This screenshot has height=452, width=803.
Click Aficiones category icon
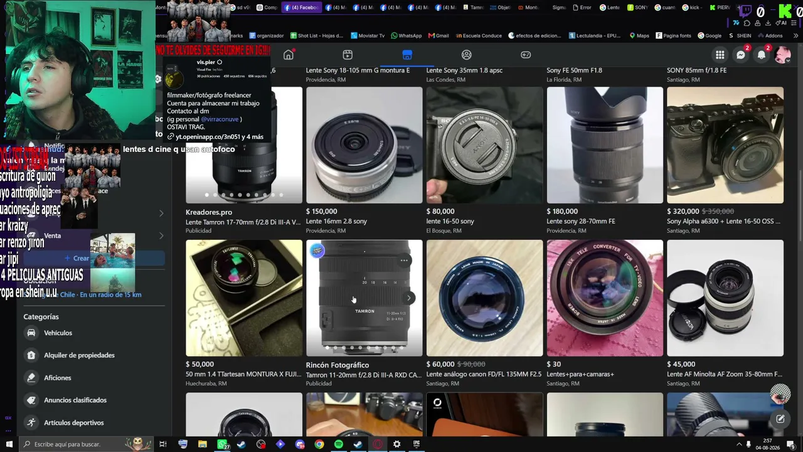coord(31,378)
